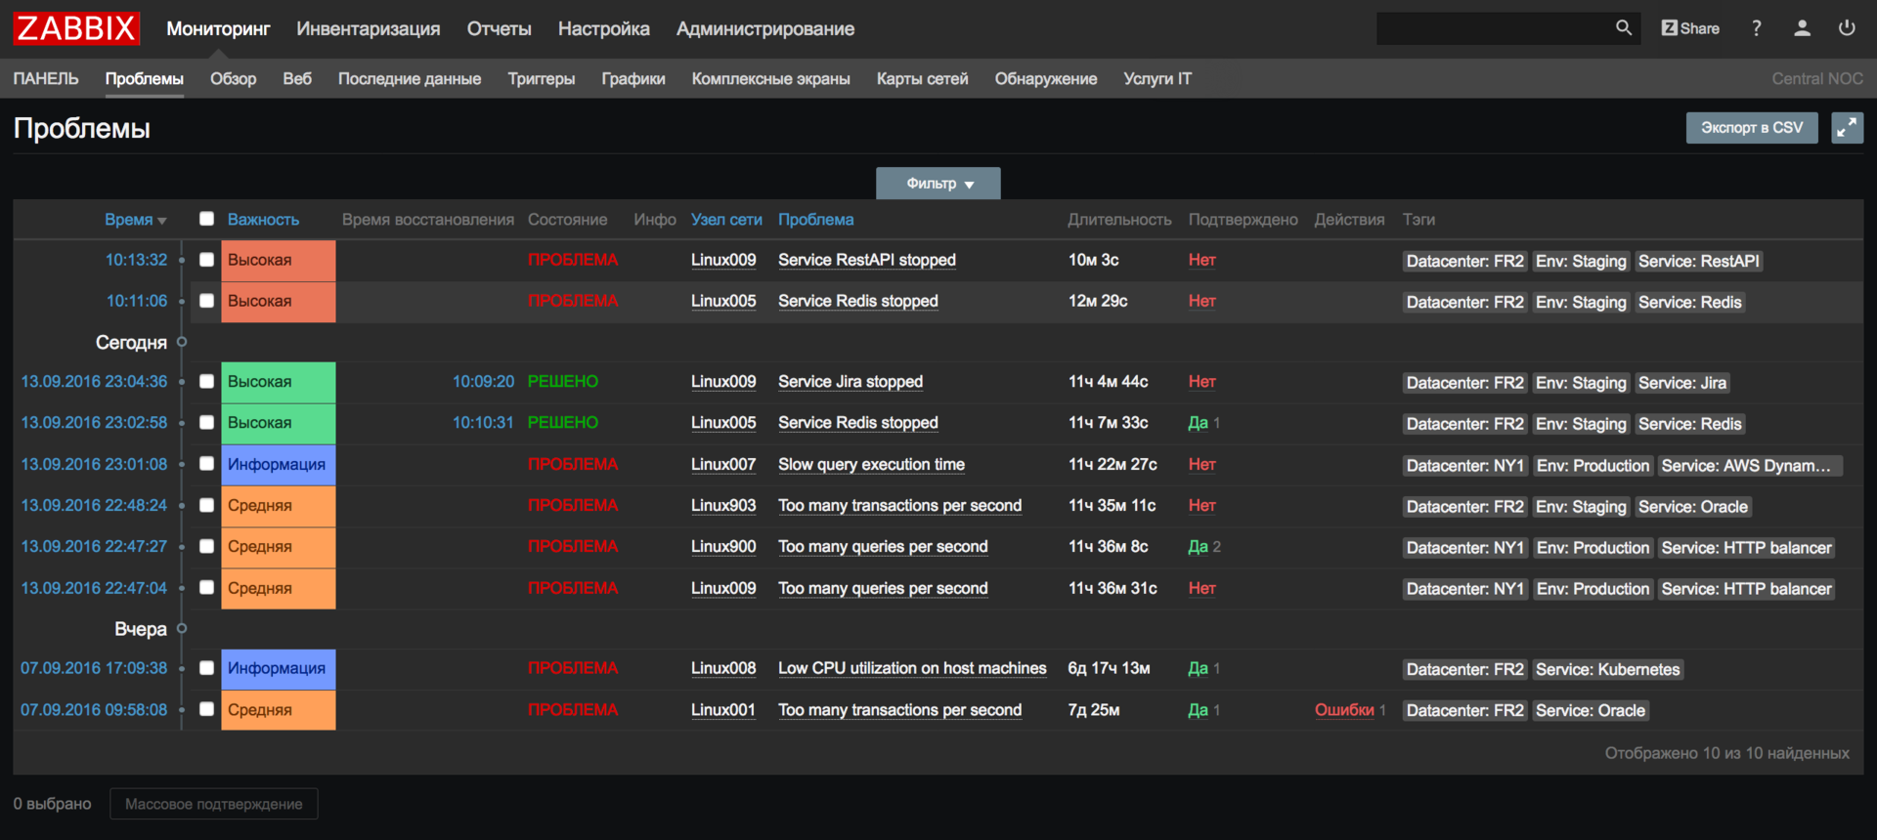Screen dimensions: 1877x840
Task: Toggle fullscreen mode icon
Action: [1847, 128]
